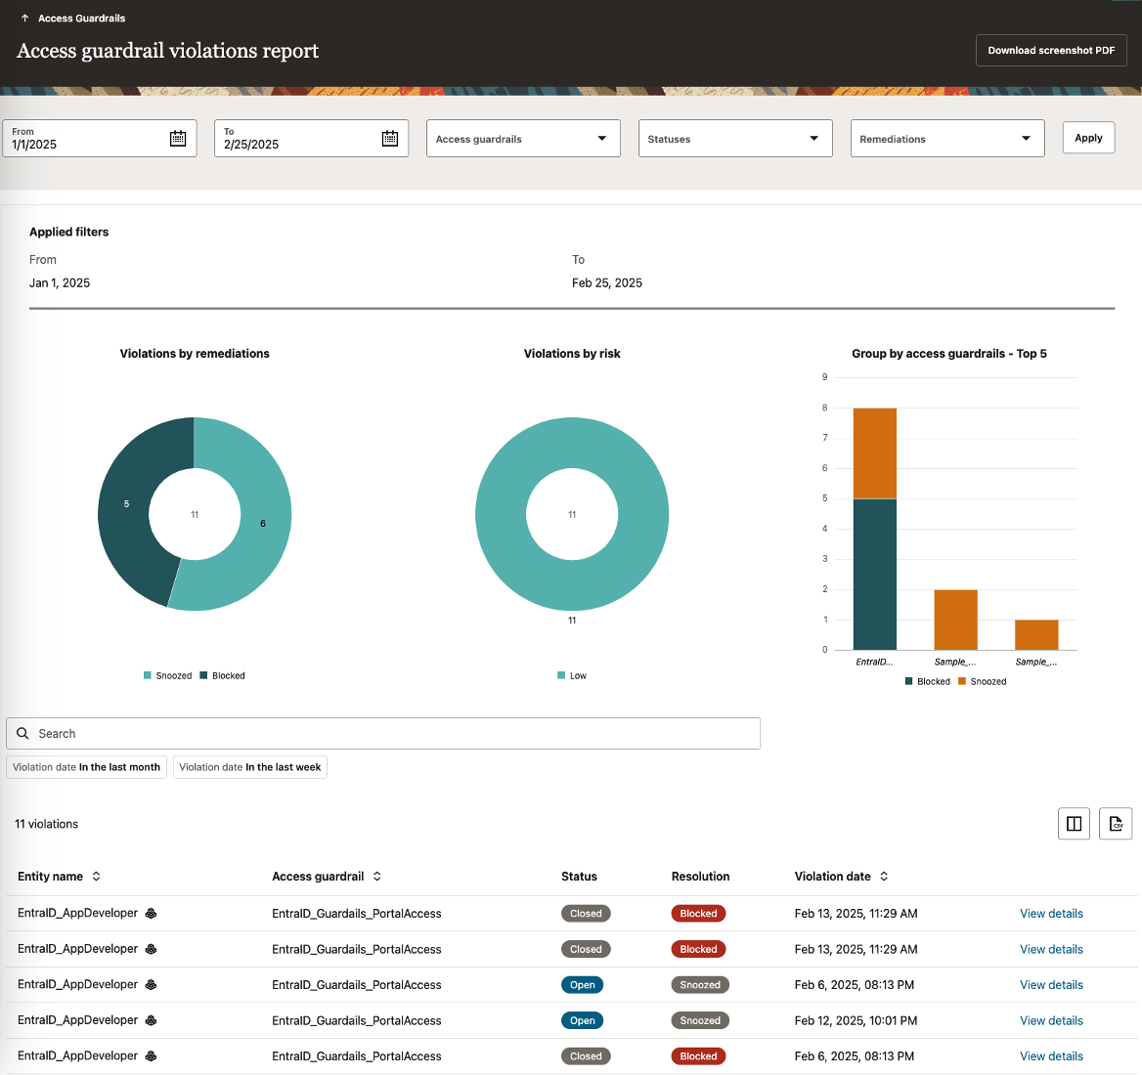The height and width of the screenshot is (1075, 1142).
Task: Open the table column manager icon
Action: point(1074,823)
